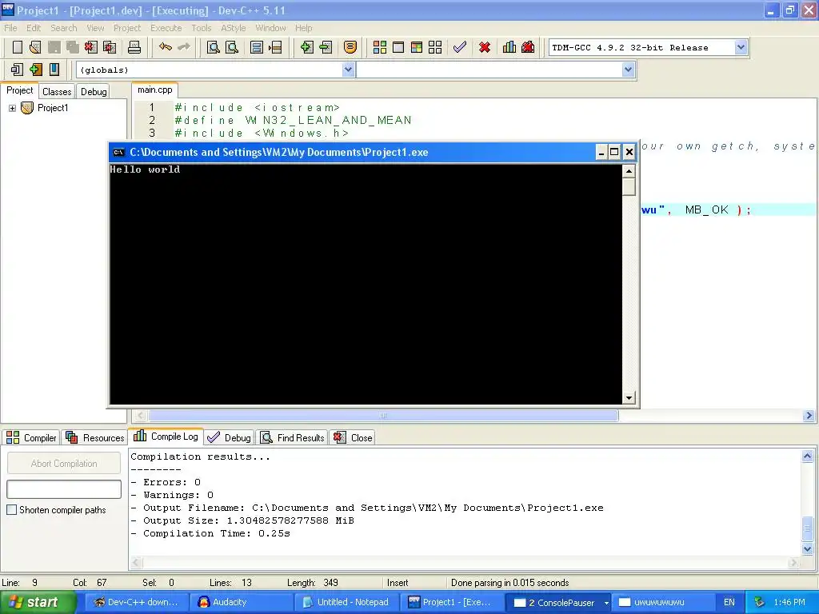Open the empty members dropdown beside globals
Viewport: 819px width, 614px height.
coord(629,70)
